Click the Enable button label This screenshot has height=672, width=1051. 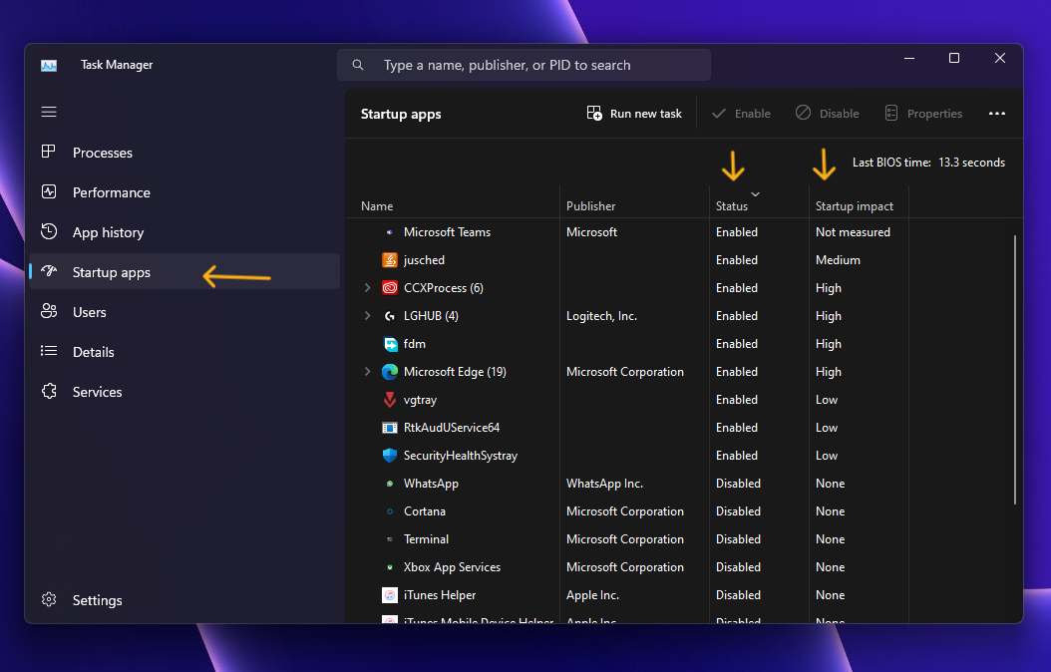click(752, 114)
